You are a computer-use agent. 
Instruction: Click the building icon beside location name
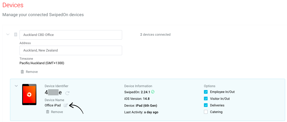[x=16, y=34]
